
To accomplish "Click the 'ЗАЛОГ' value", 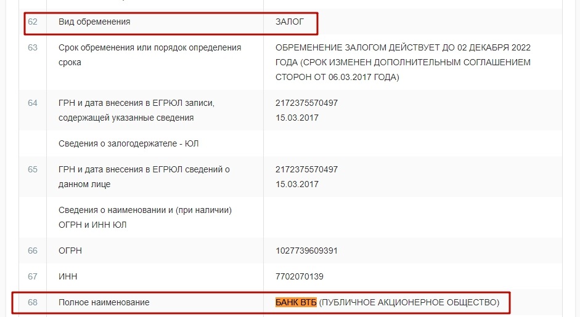I will click(290, 22).
